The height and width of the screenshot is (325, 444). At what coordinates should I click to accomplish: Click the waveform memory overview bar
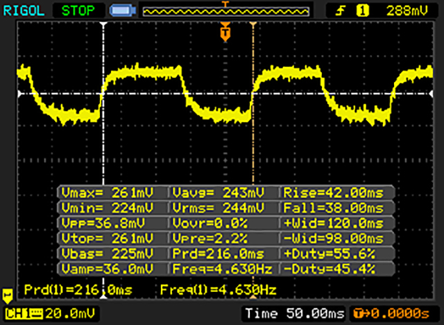tap(225, 11)
